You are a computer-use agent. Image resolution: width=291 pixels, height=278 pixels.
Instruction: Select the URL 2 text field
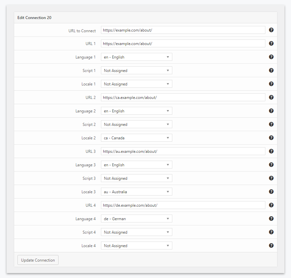coord(183,97)
